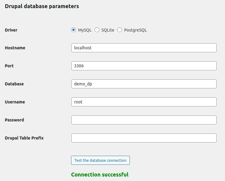Click the Username field label
The width and height of the screenshot is (225, 181).
coord(15,102)
